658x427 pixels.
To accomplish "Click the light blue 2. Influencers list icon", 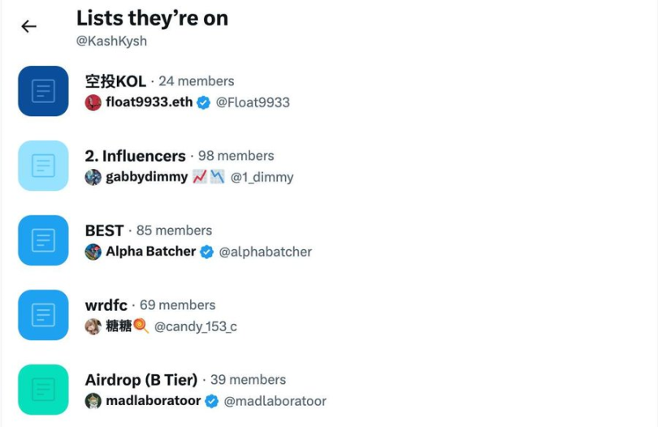I will (43, 166).
